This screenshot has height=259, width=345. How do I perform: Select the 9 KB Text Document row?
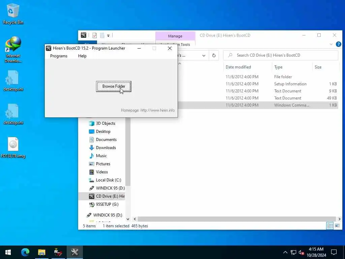coord(257,91)
